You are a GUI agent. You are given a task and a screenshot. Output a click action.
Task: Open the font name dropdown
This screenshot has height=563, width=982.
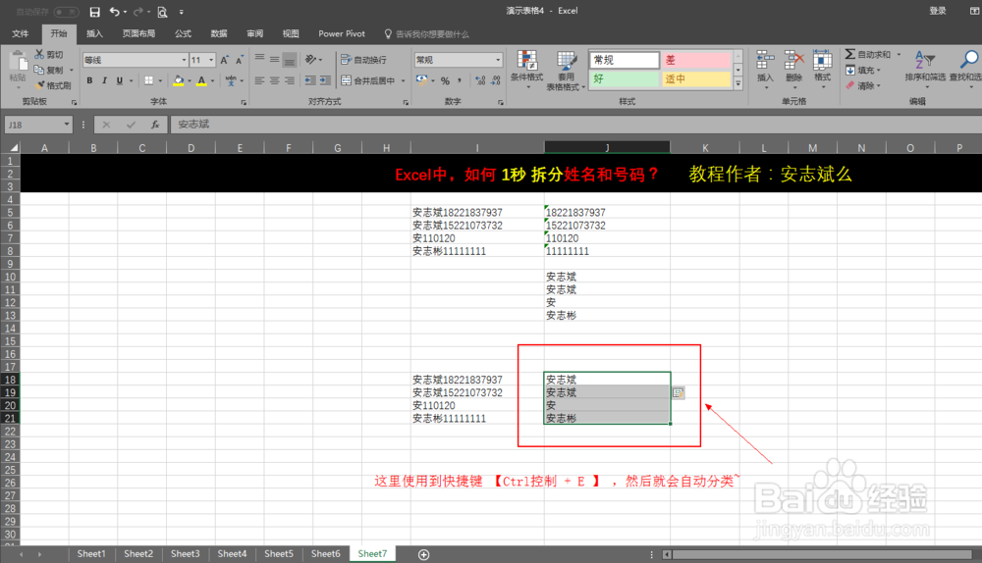point(184,60)
